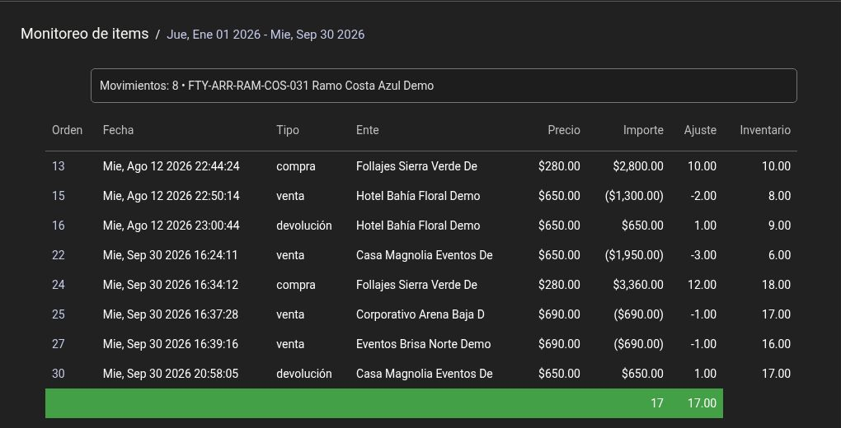Select date Mie, Ago 12 2026 23:00:44
Image resolution: width=841 pixels, height=428 pixels.
tap(171, 226)
